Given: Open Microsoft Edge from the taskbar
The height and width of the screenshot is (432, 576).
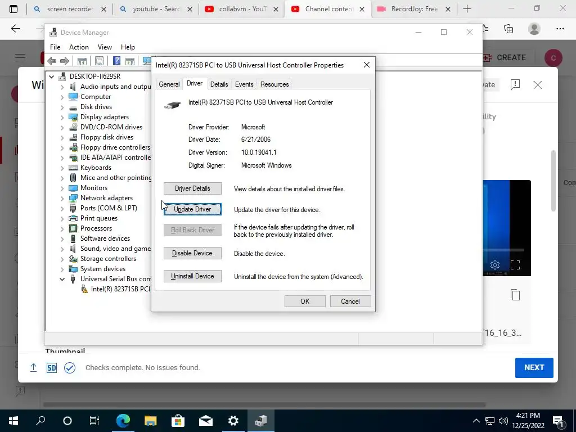Looking at the screenshot, I should 123,421.
